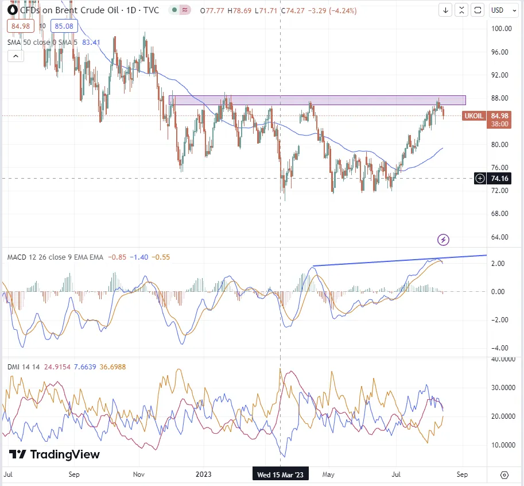The width and height of the screenshot is (524, 486).
Task: Click the green market status dot
Action: [x=174, y=10]
